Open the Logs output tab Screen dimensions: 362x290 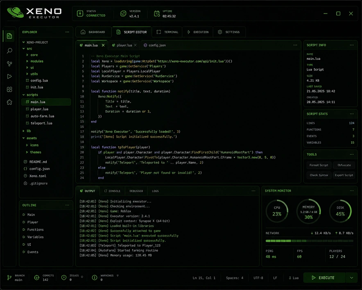pos(155,191)
